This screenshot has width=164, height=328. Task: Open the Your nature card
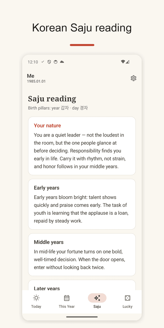pyautogui.click(x=82, y=146)
